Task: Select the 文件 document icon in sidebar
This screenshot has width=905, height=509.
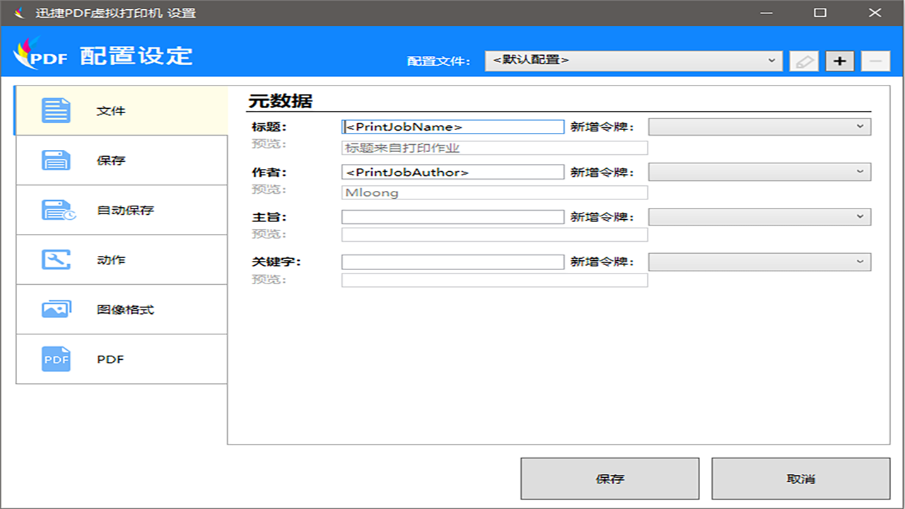Action: [x=56, y=110]
